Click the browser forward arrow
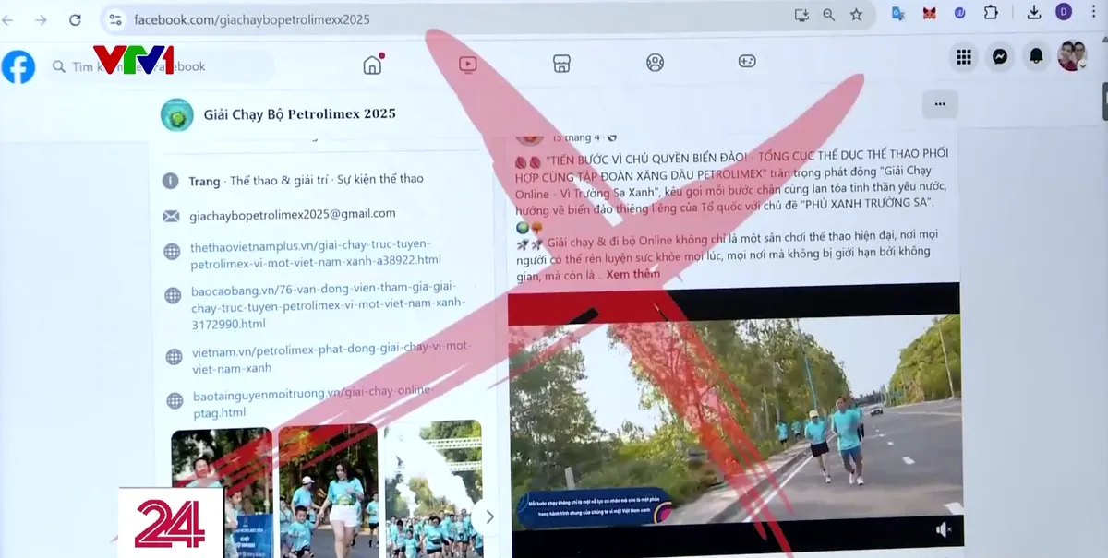Image resolution: width=1108 pixels, height=558 pixels. [40, 19]
